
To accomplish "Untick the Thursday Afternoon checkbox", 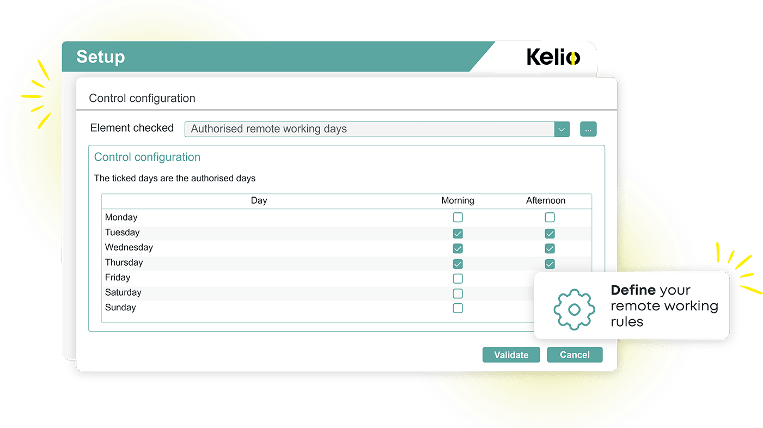I will coord(550,264).
